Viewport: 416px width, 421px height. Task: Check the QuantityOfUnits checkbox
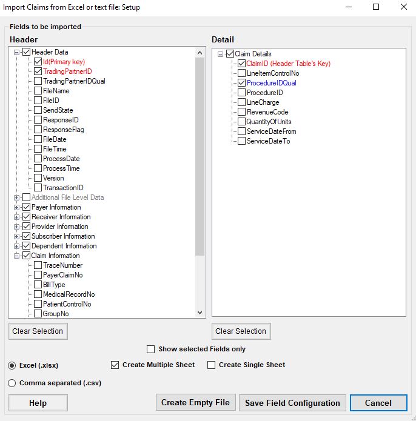point(241,121)
